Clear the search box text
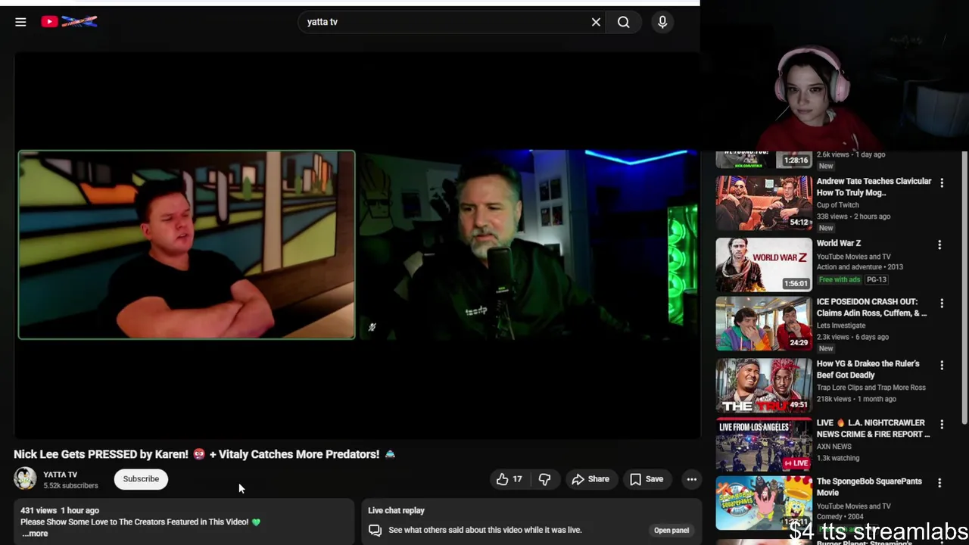 pyautogui.click(x=596, y=22)
